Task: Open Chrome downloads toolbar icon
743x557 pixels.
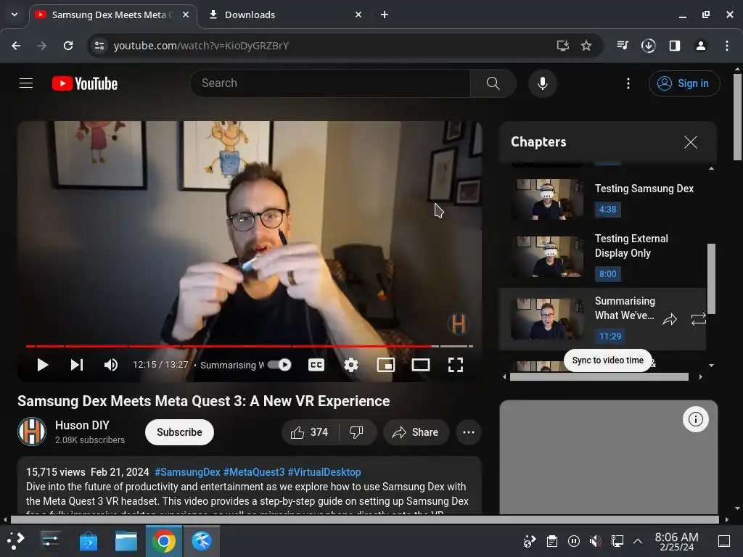Action: point(648,46)
